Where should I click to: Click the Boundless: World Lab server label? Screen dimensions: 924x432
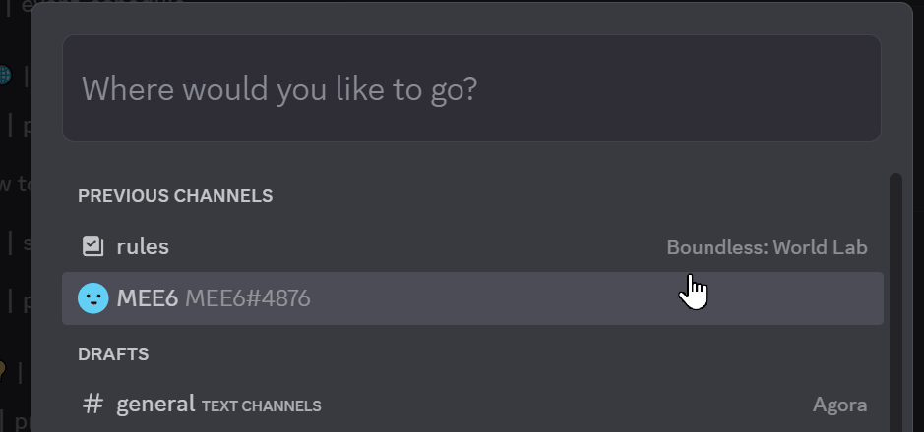point(767,247)
